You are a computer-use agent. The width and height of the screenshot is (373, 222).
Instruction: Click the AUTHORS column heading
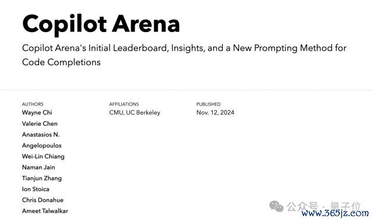click(33, 104)
